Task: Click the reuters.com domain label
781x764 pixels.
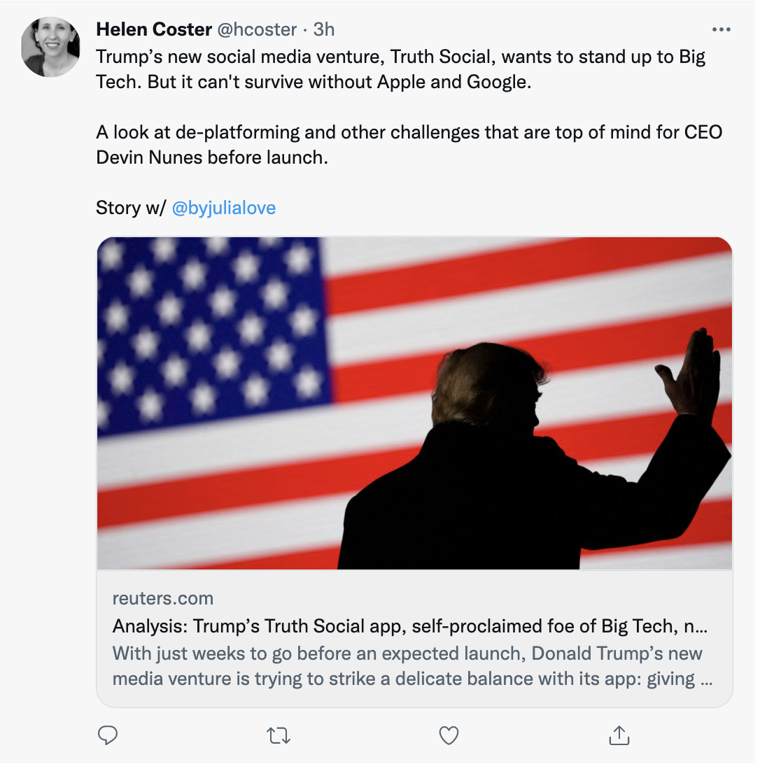Action: 162,599
